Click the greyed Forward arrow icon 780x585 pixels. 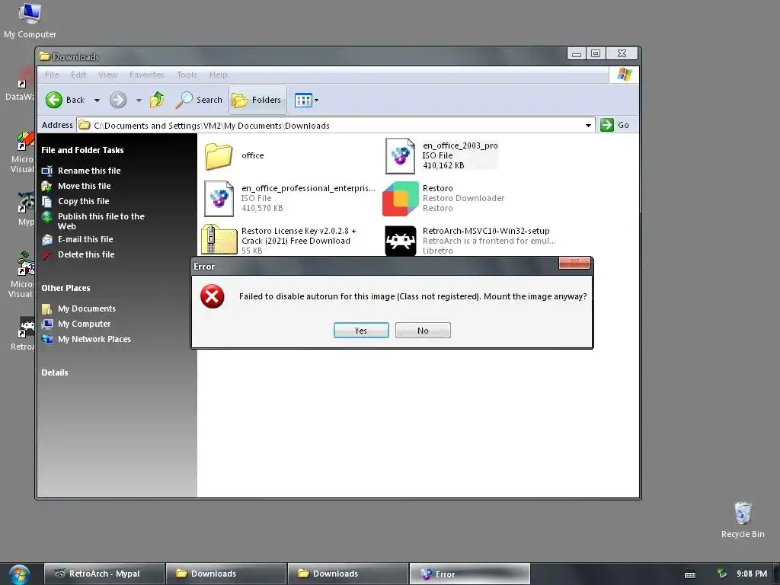click(x=118, y=100)
